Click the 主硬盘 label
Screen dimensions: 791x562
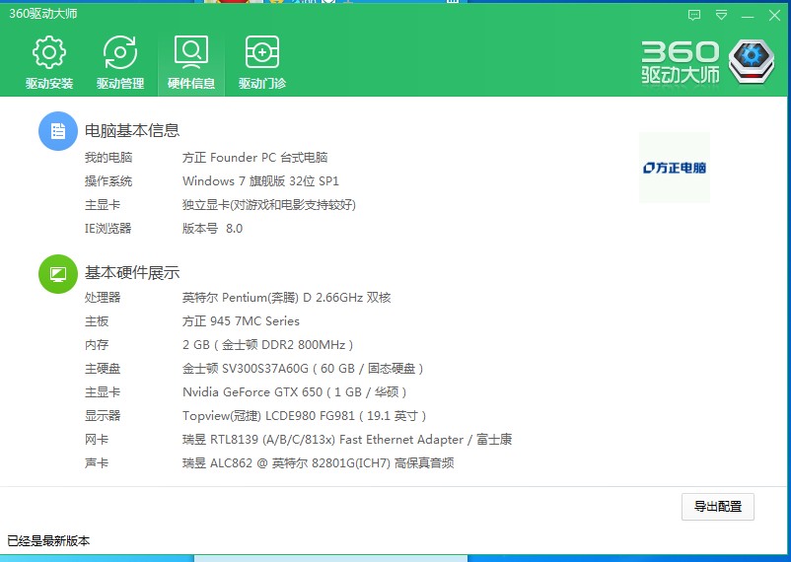pyautogui.click(x=103, y=369)
